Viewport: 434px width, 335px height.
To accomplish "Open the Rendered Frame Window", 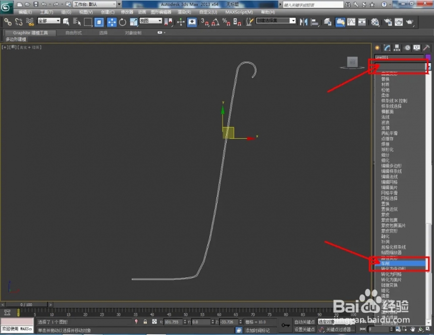I will pyautogui.click(x=399, y=22).
